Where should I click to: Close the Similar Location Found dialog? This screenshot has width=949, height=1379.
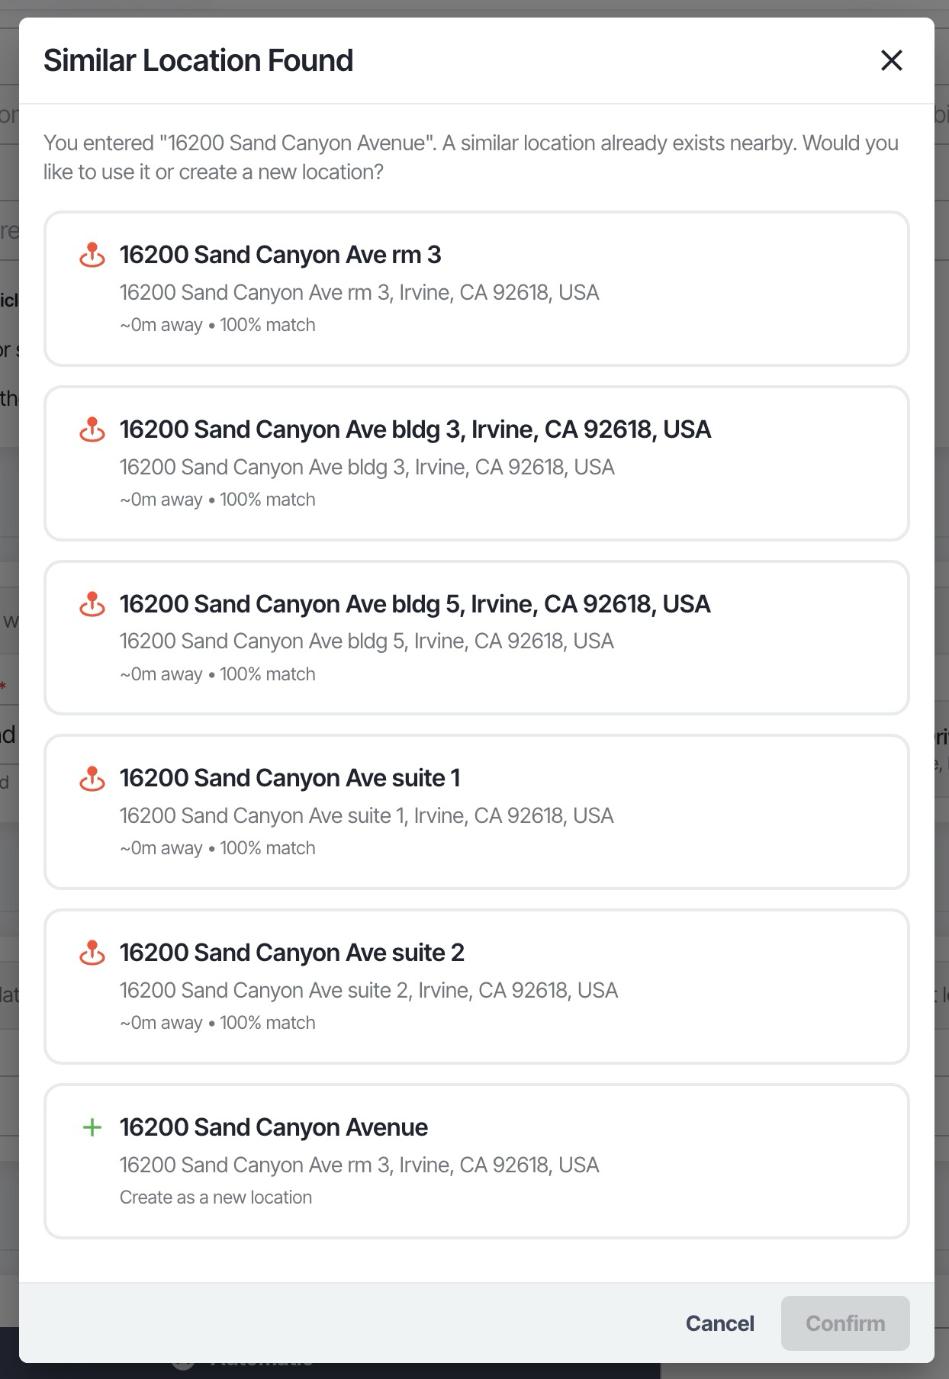click(x=891, y=60)
